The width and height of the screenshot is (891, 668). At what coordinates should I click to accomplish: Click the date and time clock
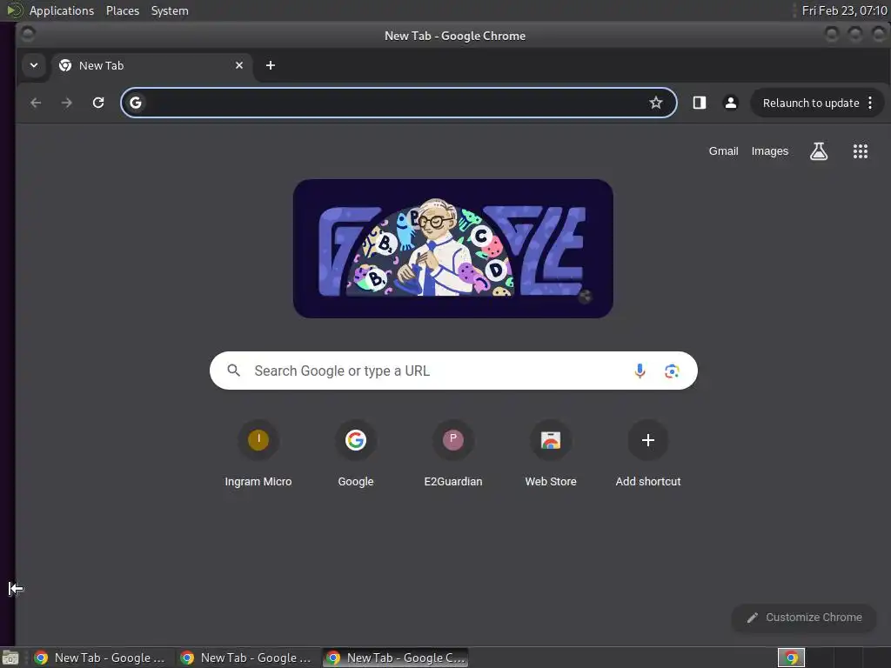click(844, 10)
